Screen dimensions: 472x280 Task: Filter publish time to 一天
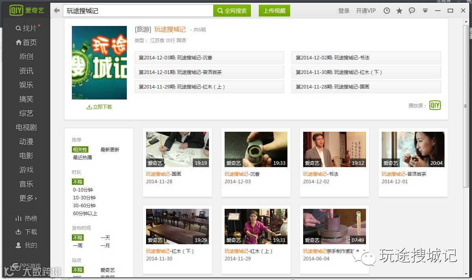coord(105,238)
